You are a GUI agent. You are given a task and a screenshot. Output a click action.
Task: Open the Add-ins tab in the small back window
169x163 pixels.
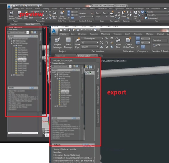pos(92,8)
